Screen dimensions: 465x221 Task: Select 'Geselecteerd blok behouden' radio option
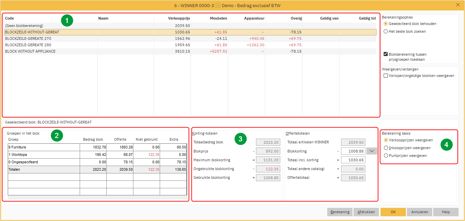click(x=386, y=24)
